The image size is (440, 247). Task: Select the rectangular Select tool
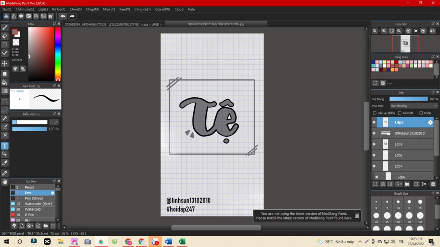(x=5, y=101)
